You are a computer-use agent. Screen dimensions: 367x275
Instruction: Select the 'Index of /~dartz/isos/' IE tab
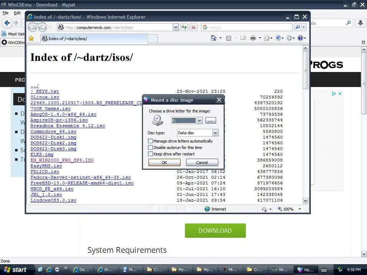94,39
